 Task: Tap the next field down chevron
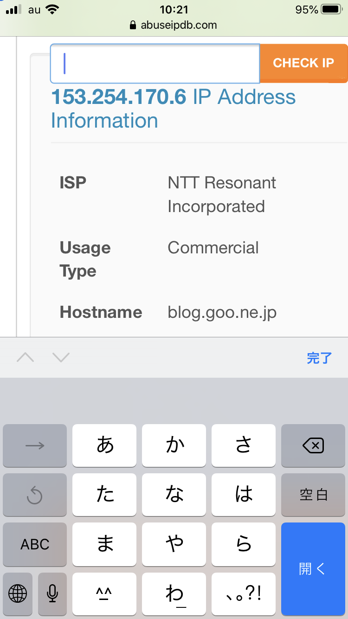pyautogui.click(x=61, y=357)
